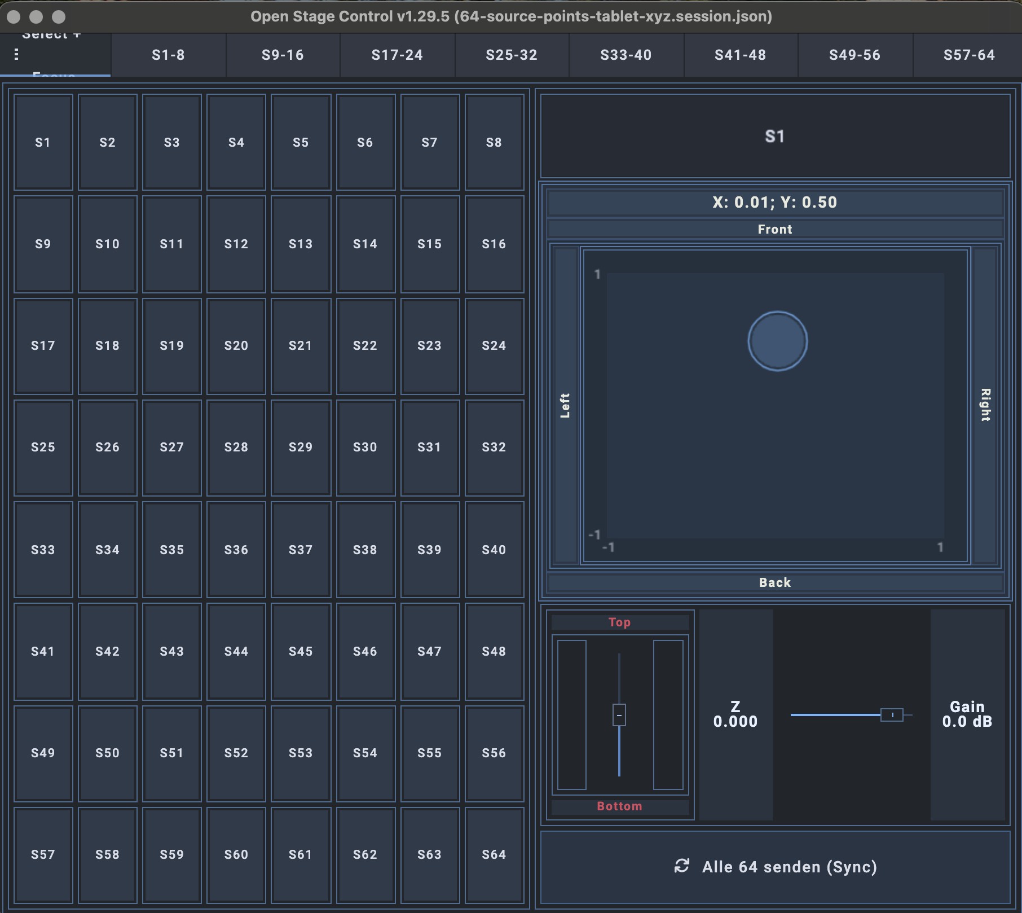Select source S28
Viewport: 1022px width, 913px height.
tap(236, 447)
